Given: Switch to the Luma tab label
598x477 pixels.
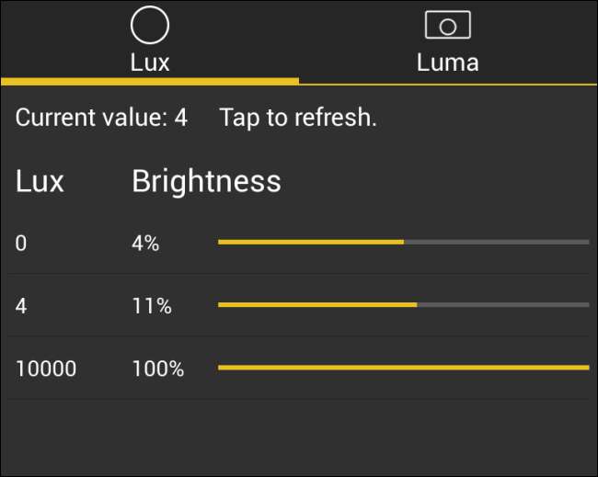Looking at the screenshot, I should 447,62.
